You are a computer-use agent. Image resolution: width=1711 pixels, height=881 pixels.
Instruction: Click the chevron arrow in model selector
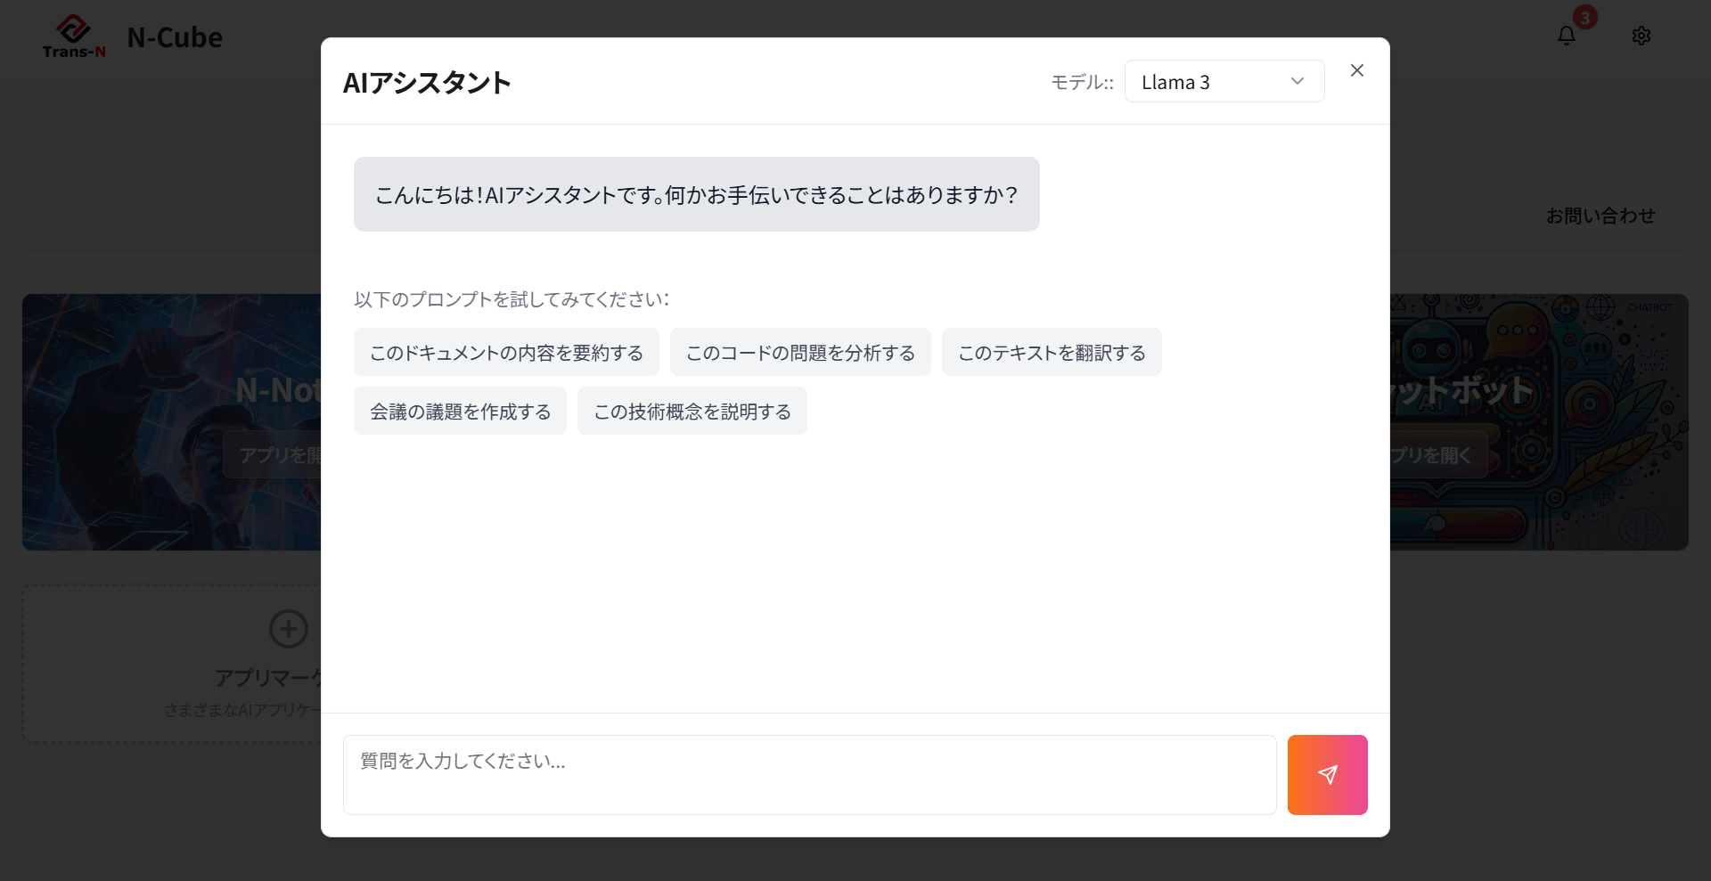1297,82
